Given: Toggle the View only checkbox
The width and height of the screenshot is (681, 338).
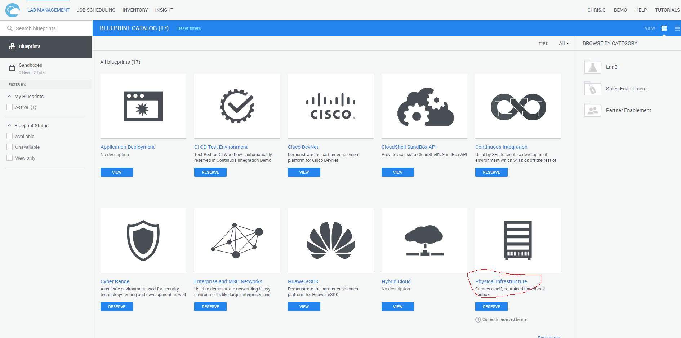Looking at the screenshot, I should pyautogui.click(x=10, y=158).
